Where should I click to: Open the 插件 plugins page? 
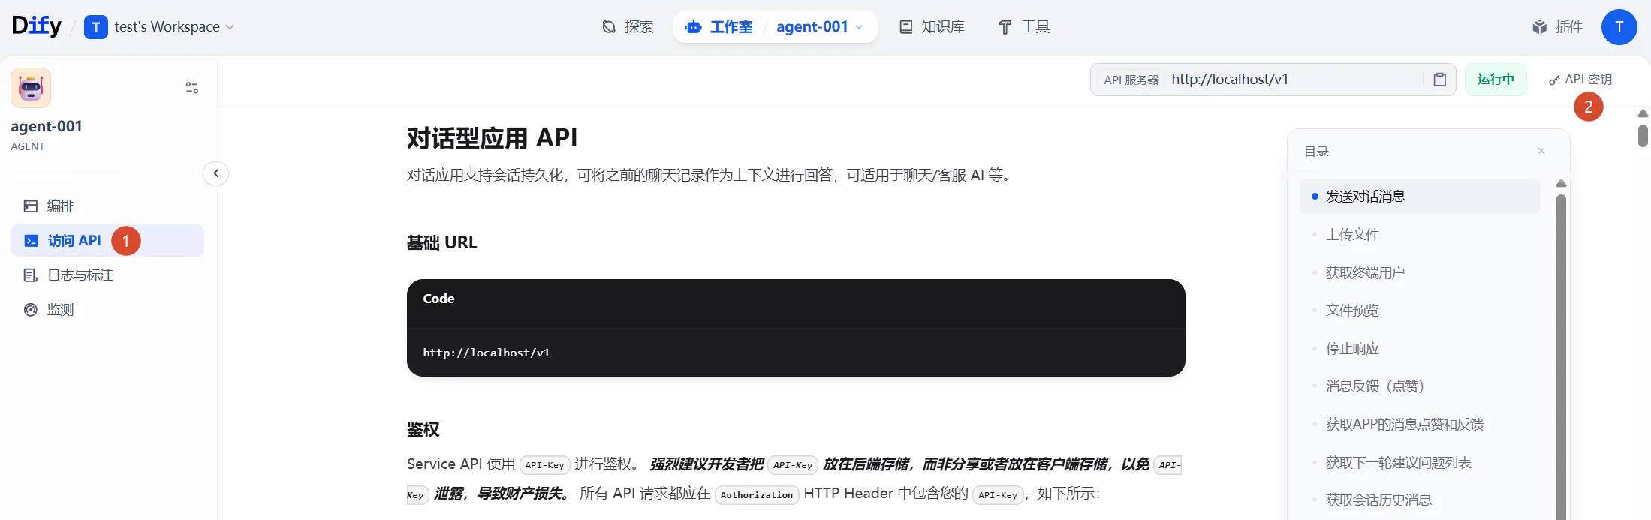click(1557, 27)
